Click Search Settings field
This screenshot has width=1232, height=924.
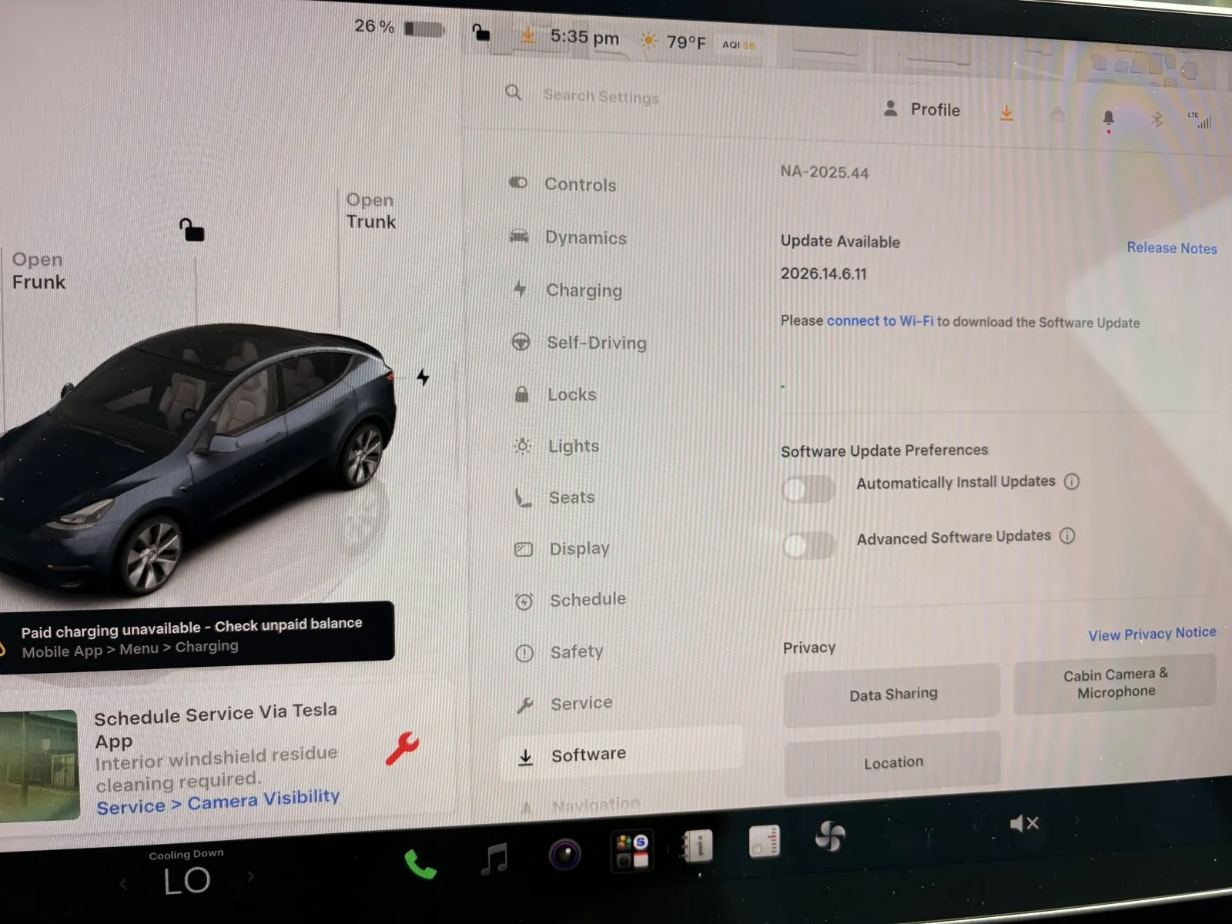coord(601,96)
